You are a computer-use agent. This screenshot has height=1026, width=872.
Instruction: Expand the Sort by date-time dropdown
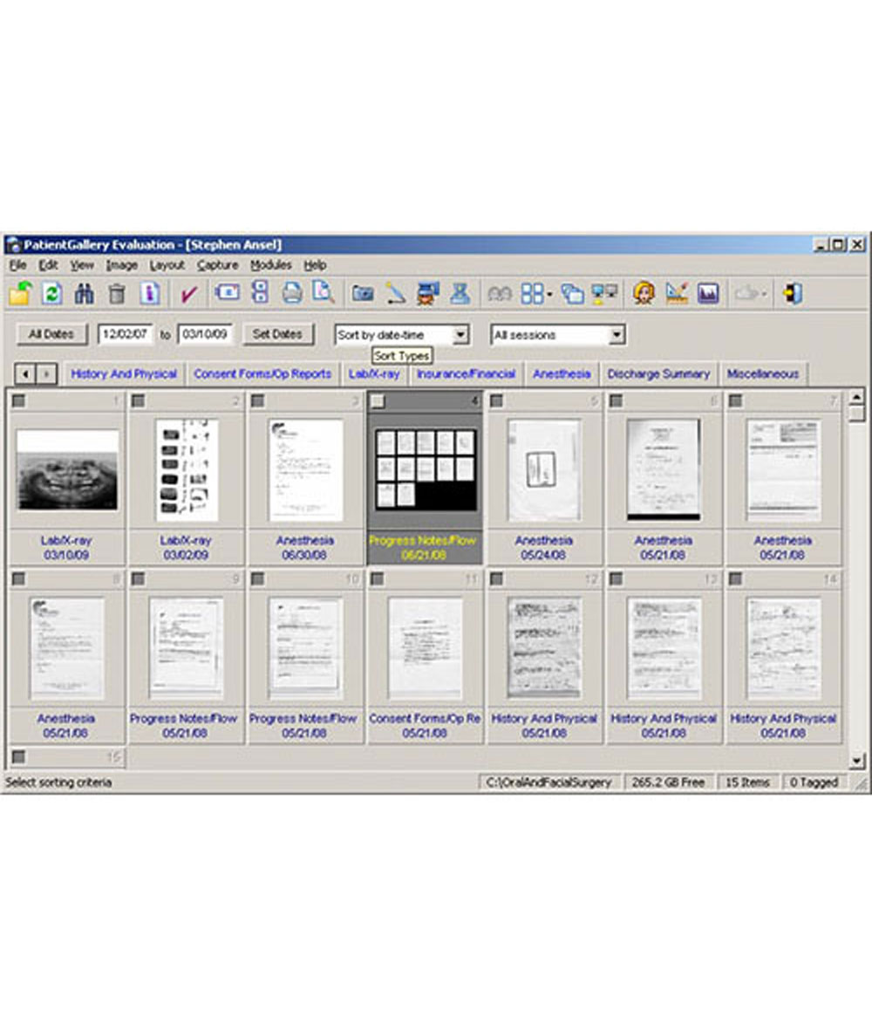pos(461,335)
